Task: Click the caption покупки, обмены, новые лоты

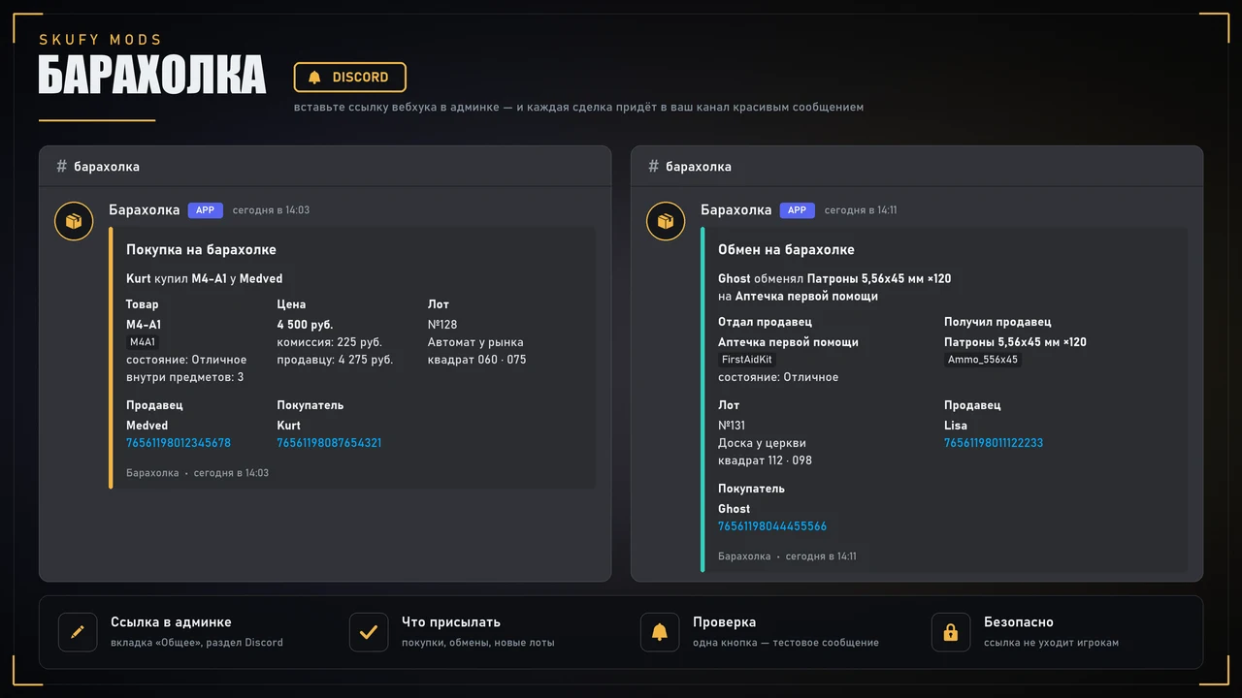Action: [478, 643]
